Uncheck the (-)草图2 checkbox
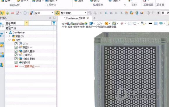The height and width of the screenshot is (107, 169). click(16, 55)
